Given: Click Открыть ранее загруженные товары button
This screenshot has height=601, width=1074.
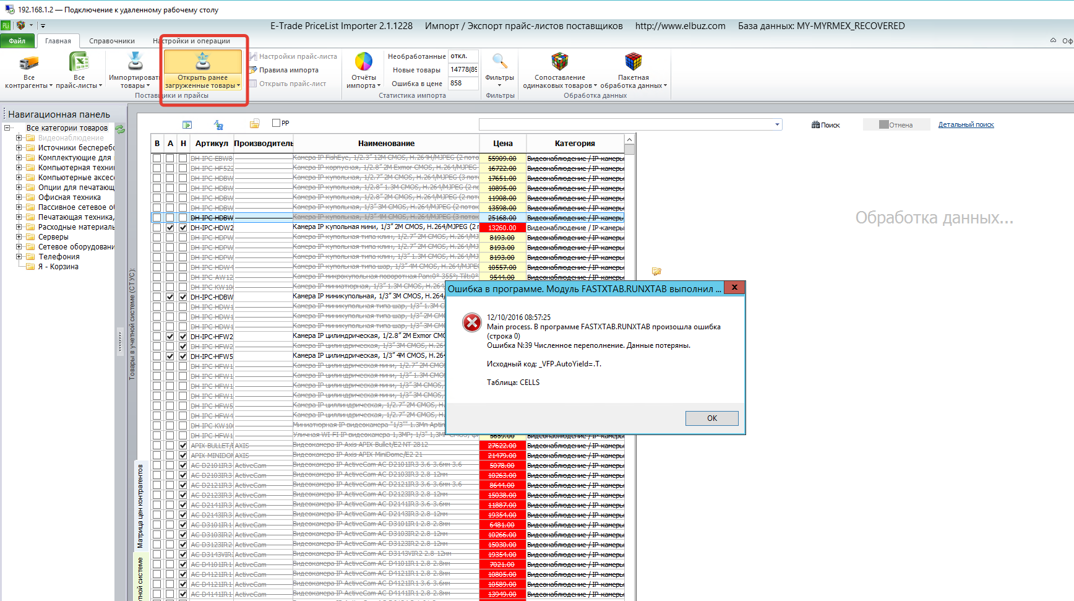Looking at the screenshot, I should 203,70.
